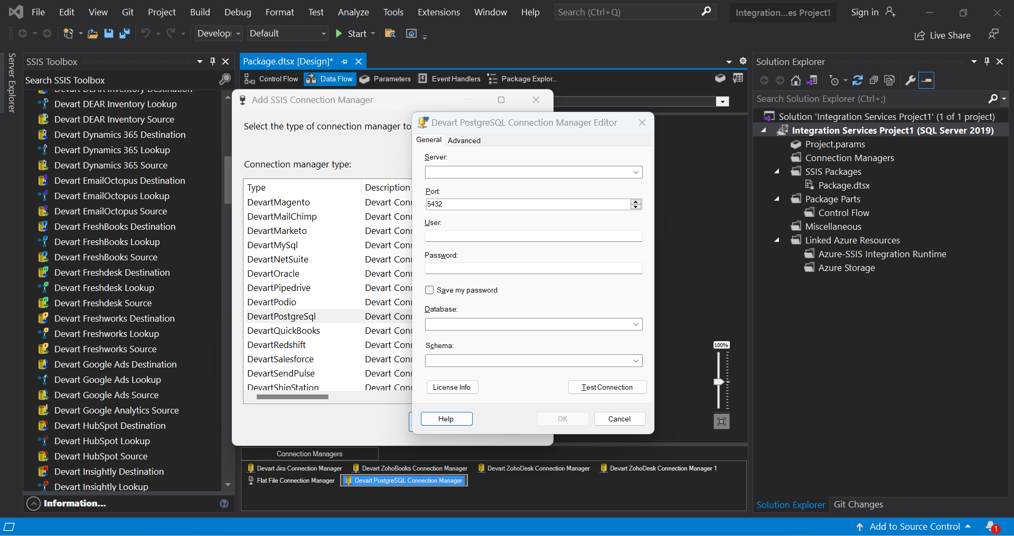The image size is (1014, 536).
Task: Select Flat File Connection Manager item
Action: point(292,481)
